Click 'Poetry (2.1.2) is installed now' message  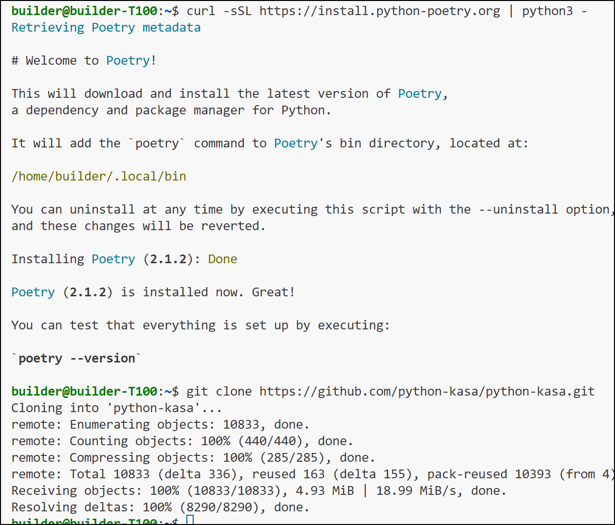click(153, 292)
